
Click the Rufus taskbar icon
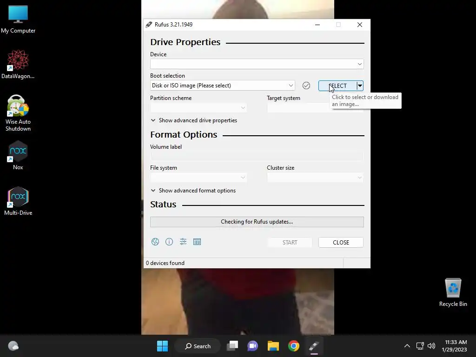pyautogui.click(x=314, y=346)
